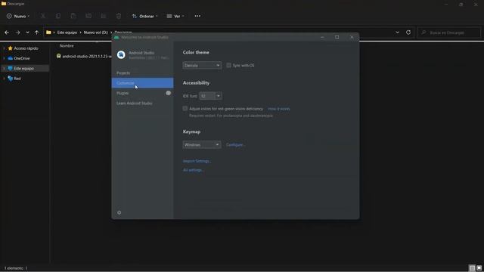The image size is (484, 272).
Task: Click the Buscar en Descargas search field
Action: click(x=448, y=32)
